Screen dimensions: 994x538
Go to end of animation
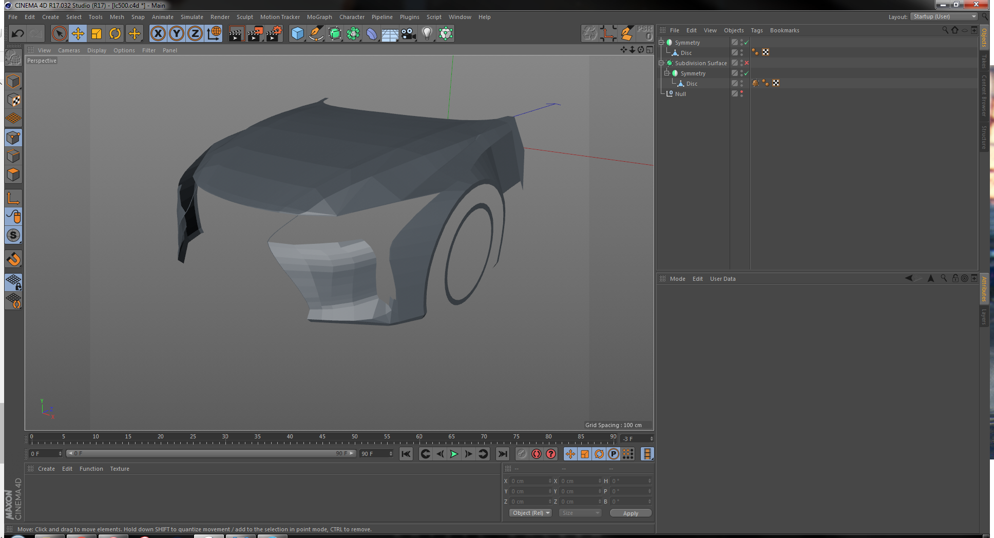pos(503,454)
